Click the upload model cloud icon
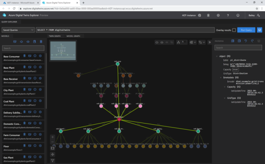265x164 pixels. pos(21,42)
